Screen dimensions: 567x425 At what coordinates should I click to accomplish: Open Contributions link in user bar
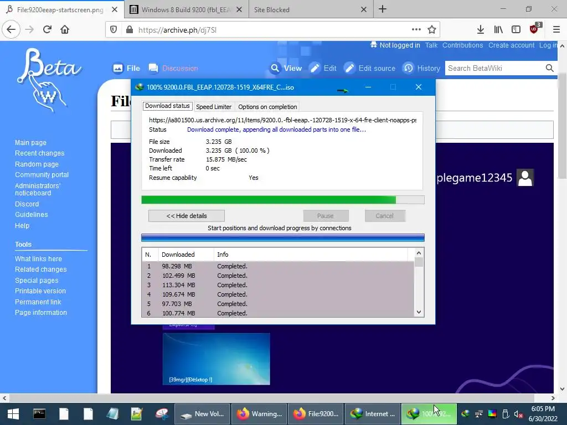pos(462,45)
